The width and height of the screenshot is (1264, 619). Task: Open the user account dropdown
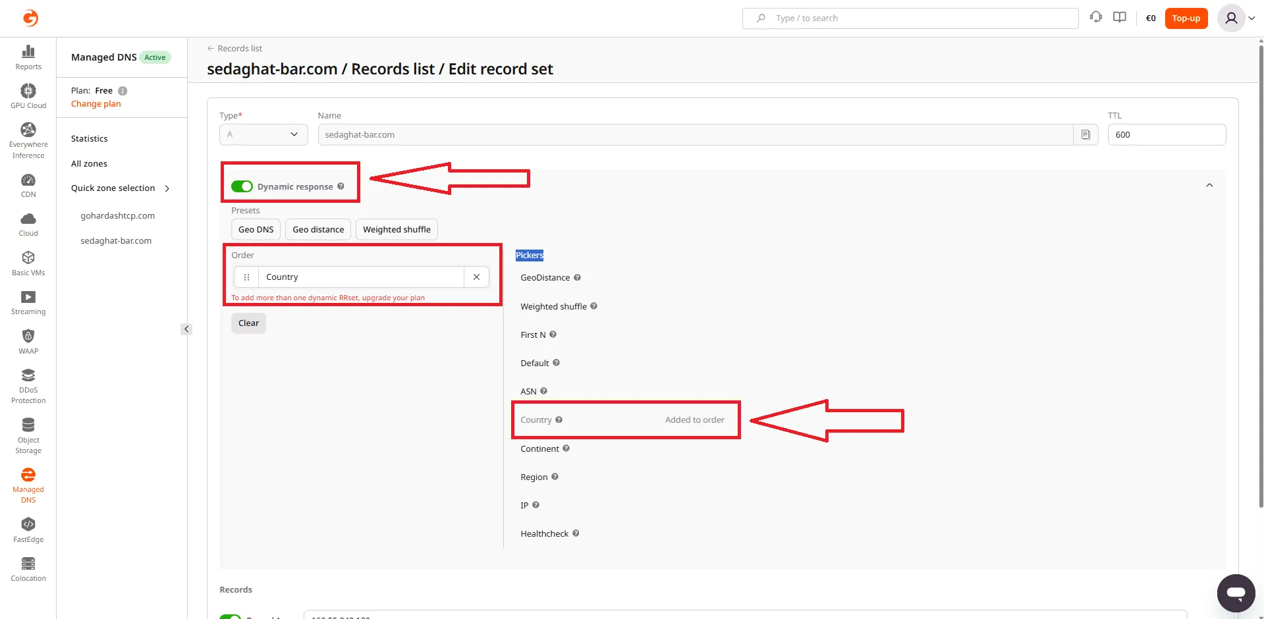pyautogui.click(x=1237, y=18)
